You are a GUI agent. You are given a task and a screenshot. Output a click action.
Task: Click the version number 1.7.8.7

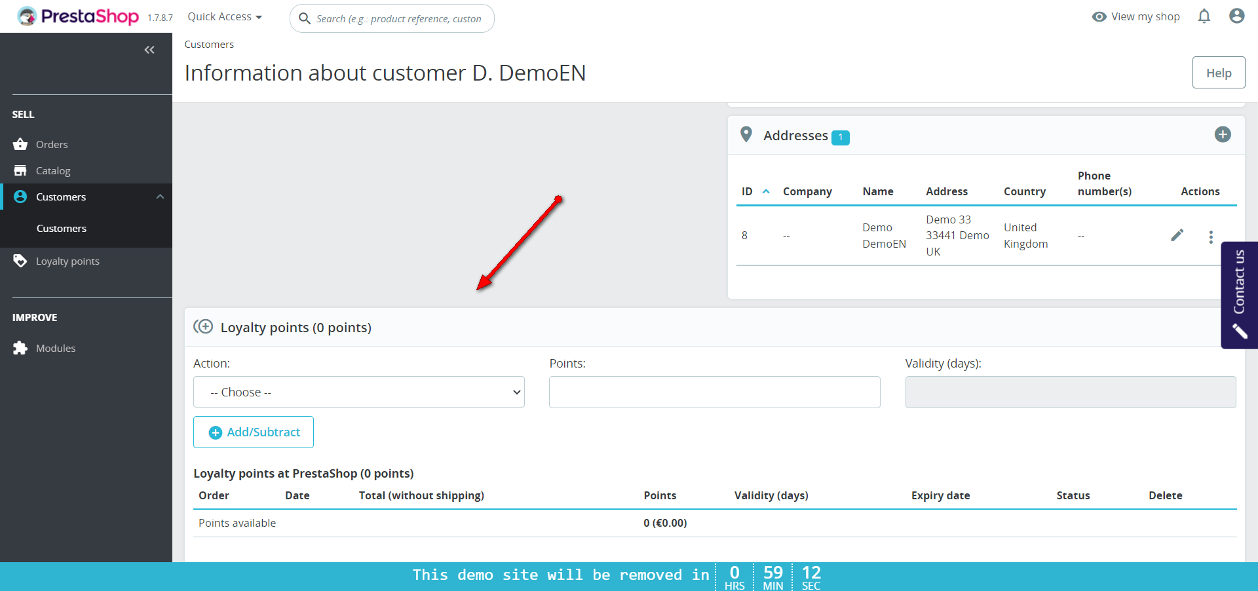click(x=160, y=18)
